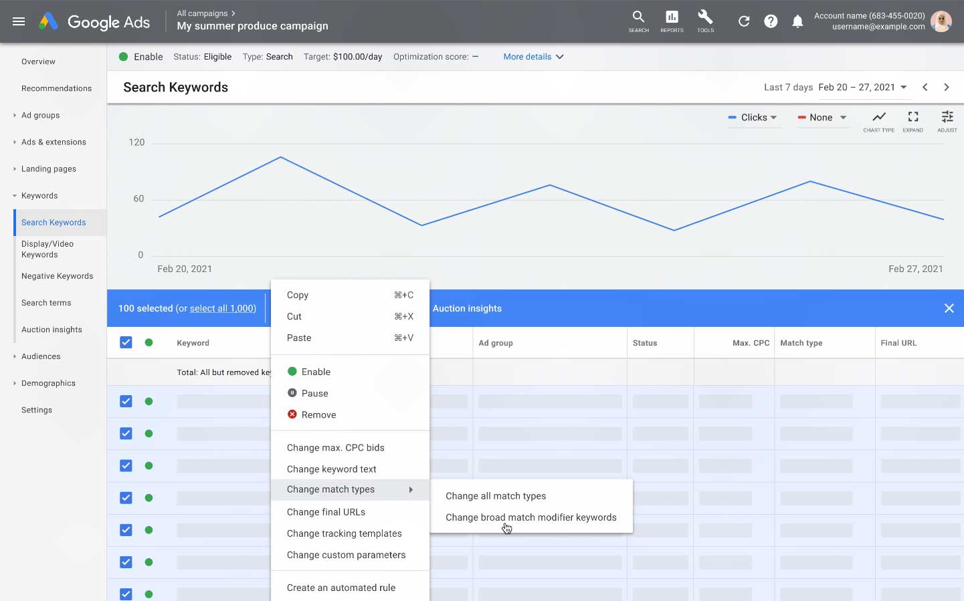Close the blue selection bar
Screen dimensions: 964x601
(949, 308)
